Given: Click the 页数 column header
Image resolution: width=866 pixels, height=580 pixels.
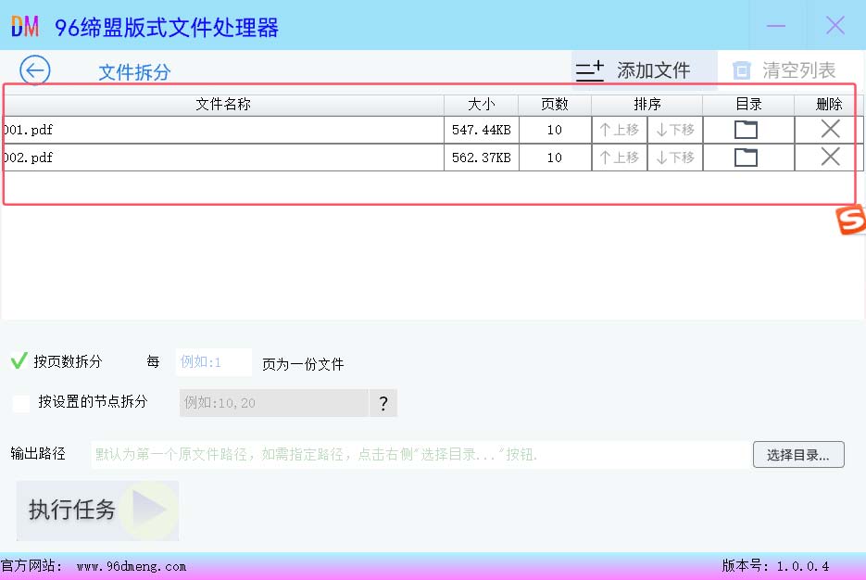Looking at the screenshot, I should tap(555, 104).
